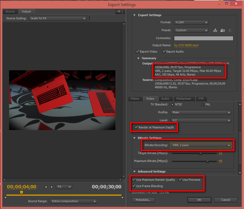Open the FTP tab
Screen dimensions: 244x209
pyautogui.click(x=201, y=99)
